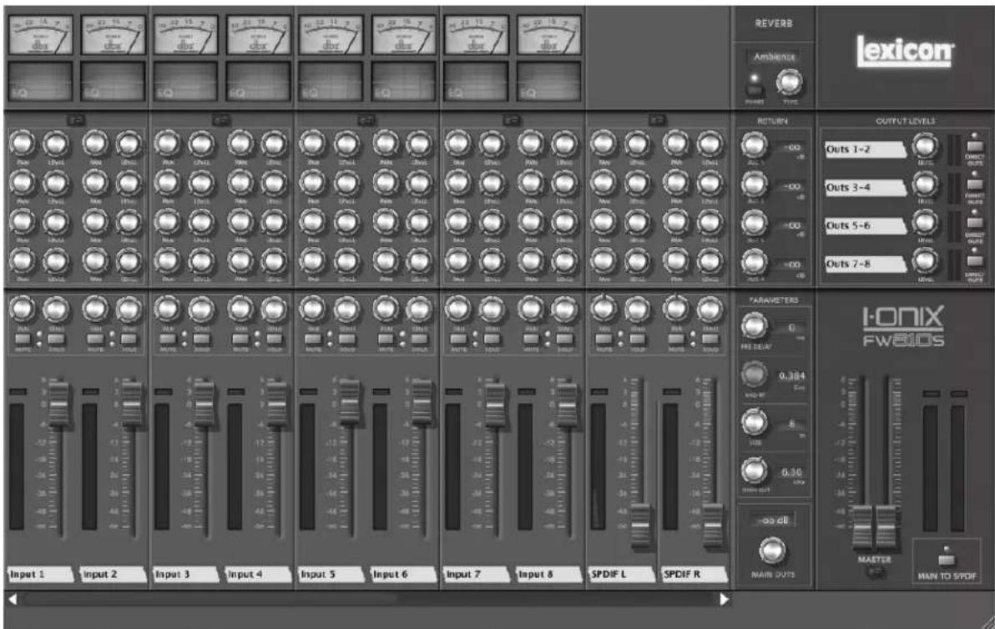This screenshot has height=629, width=995.
Task: Open the EQ display for Input 8
Action: [549, 81]
